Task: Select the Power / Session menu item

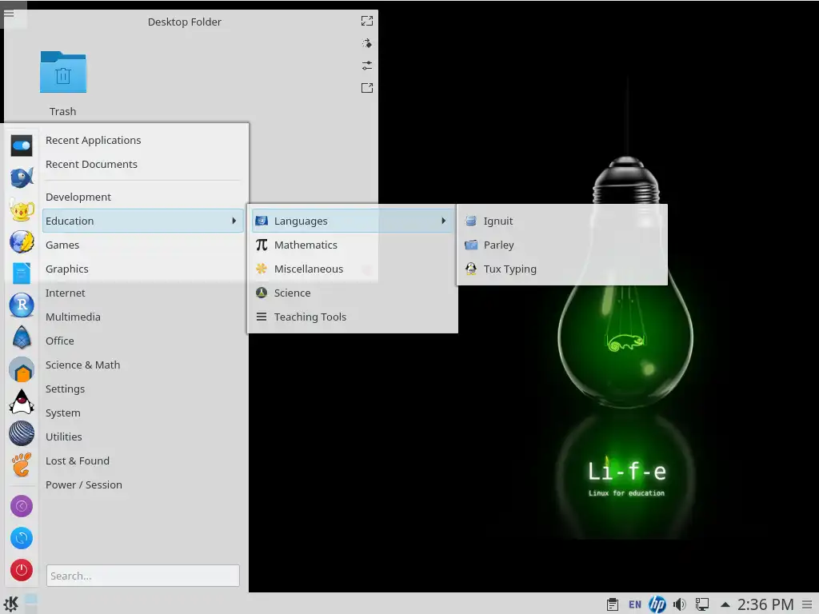Action: click(x=84, y=484)
